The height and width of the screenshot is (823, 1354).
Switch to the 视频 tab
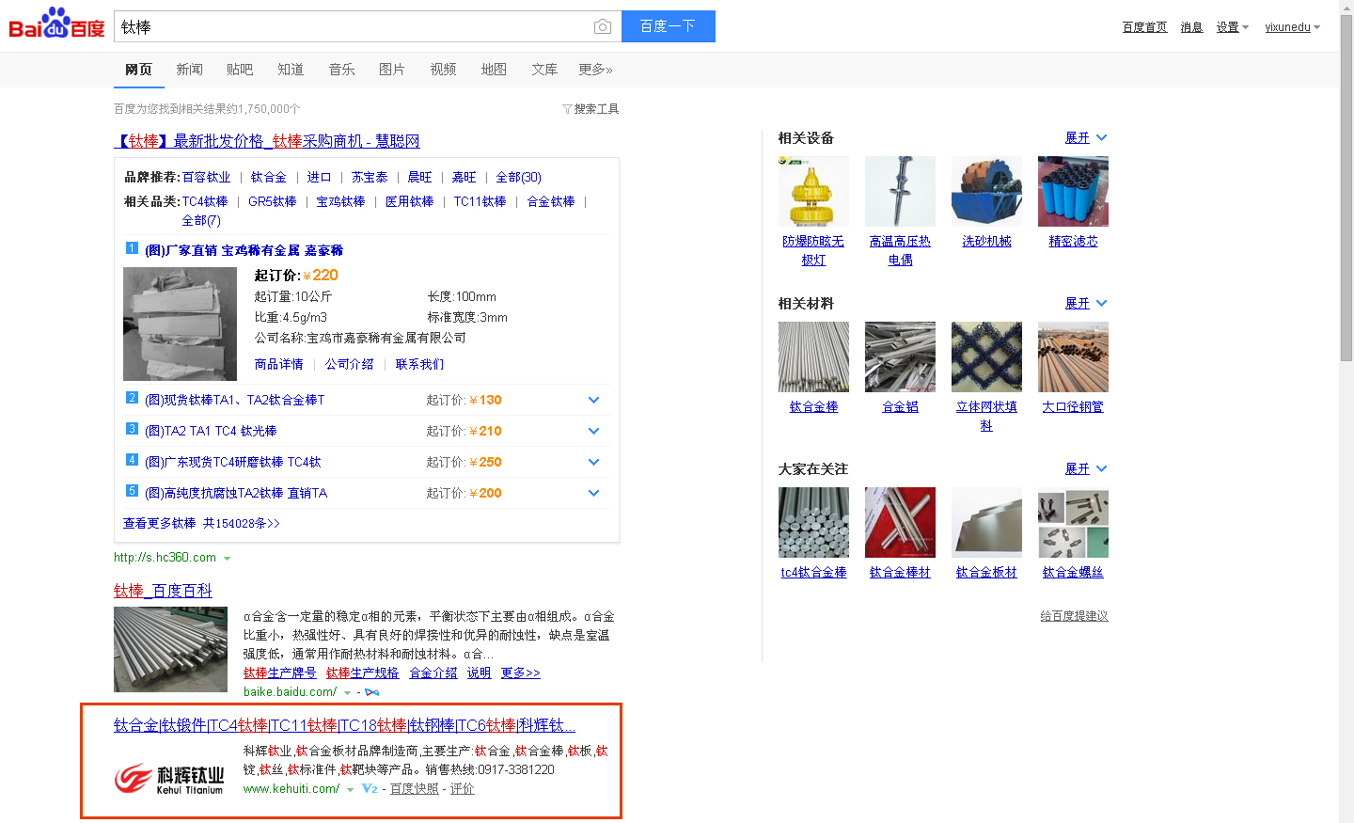click(443, 70)
